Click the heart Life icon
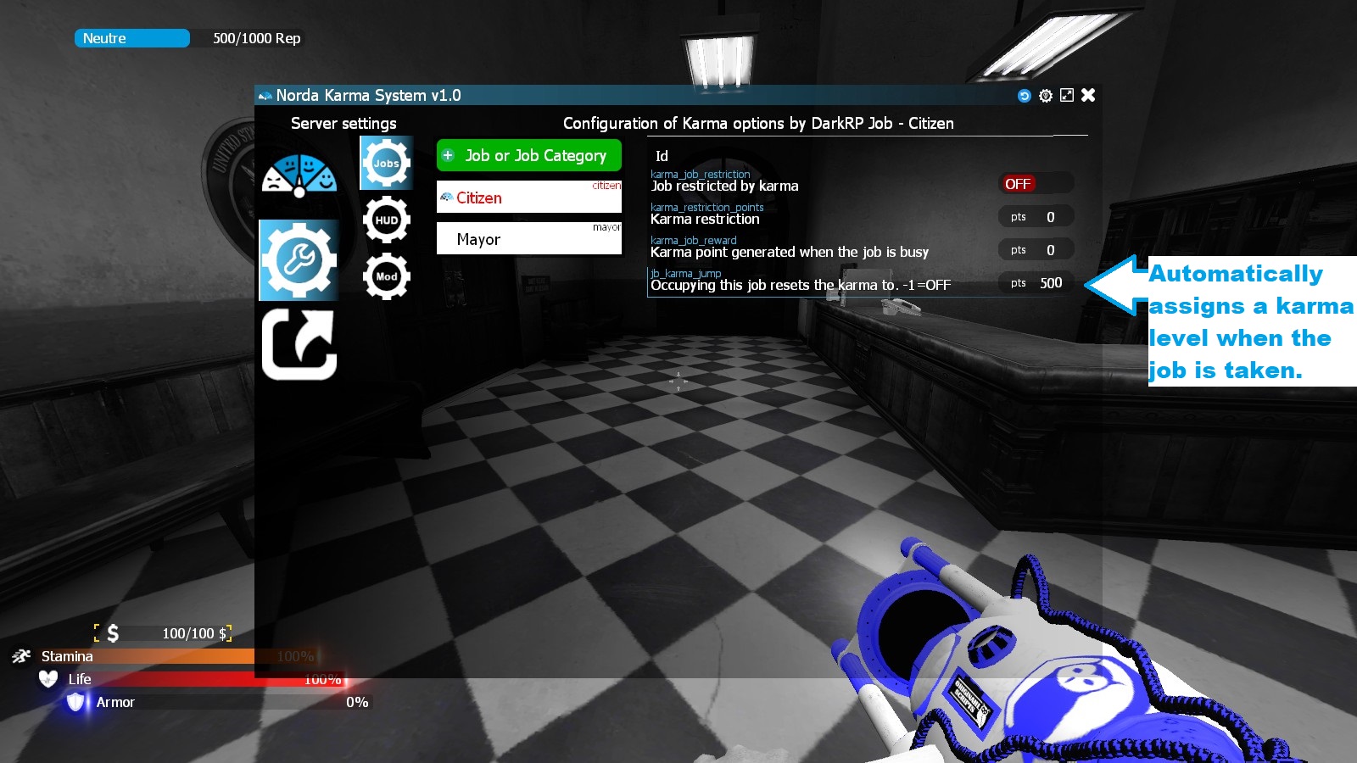 (x=48, y=679)
